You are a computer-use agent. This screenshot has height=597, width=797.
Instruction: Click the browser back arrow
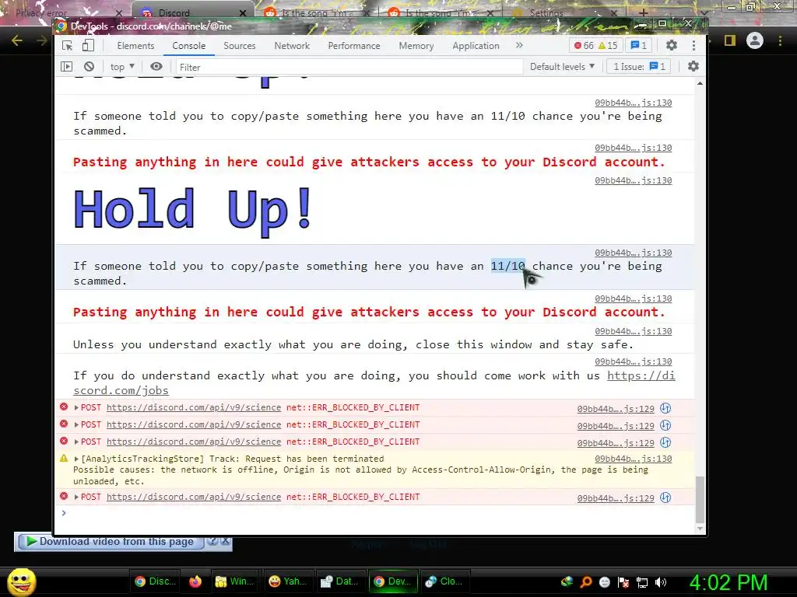point(17,40)
